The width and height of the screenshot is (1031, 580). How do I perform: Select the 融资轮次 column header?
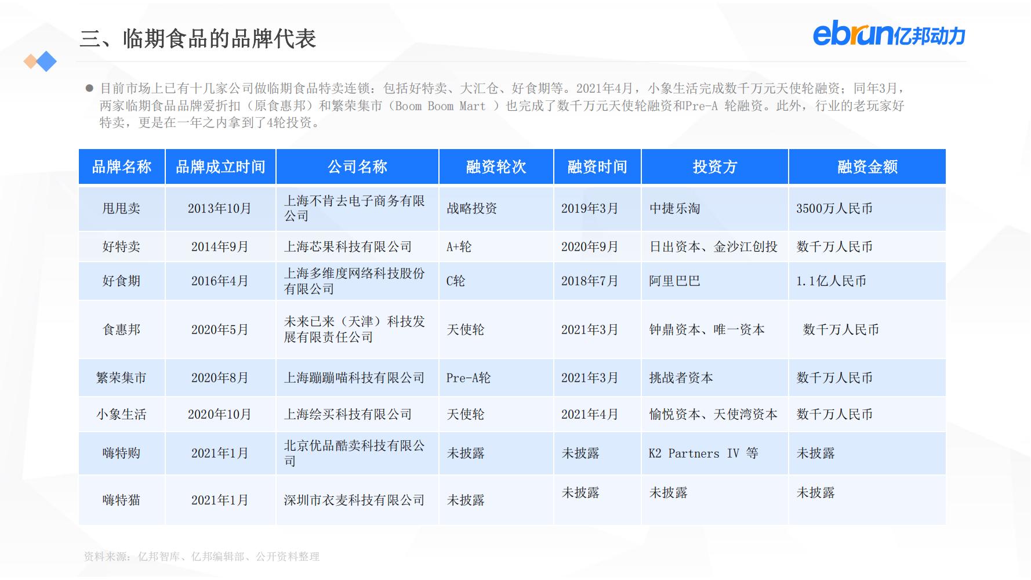click(496, 166)
